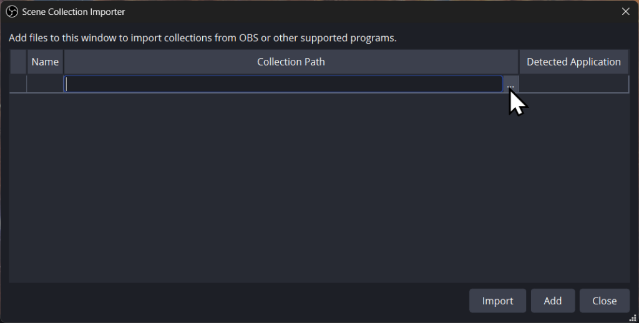Dismiss the dialog with the Close button

coord(604,301)
